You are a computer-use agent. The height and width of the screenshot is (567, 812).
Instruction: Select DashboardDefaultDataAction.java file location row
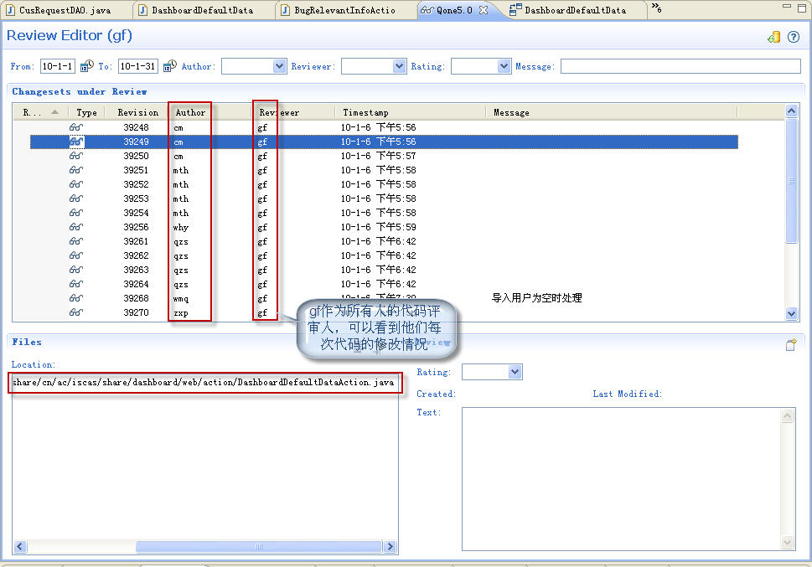203,382
